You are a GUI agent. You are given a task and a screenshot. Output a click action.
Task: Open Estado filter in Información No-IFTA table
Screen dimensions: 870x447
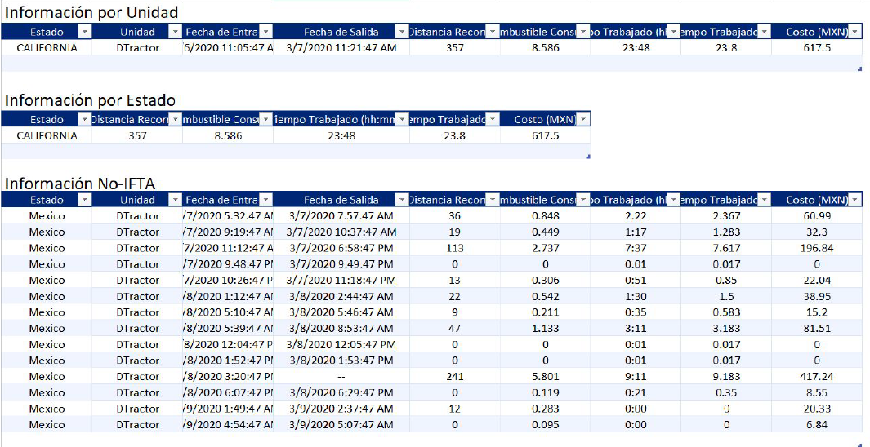84,199
